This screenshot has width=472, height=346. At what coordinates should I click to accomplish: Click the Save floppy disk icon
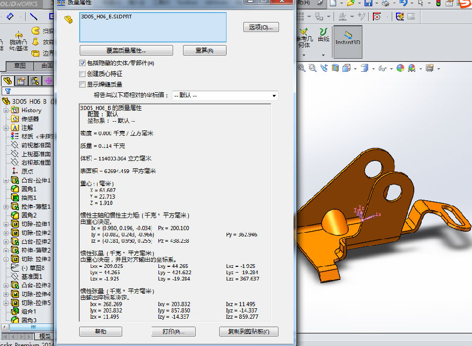click(x=368, y=3)
